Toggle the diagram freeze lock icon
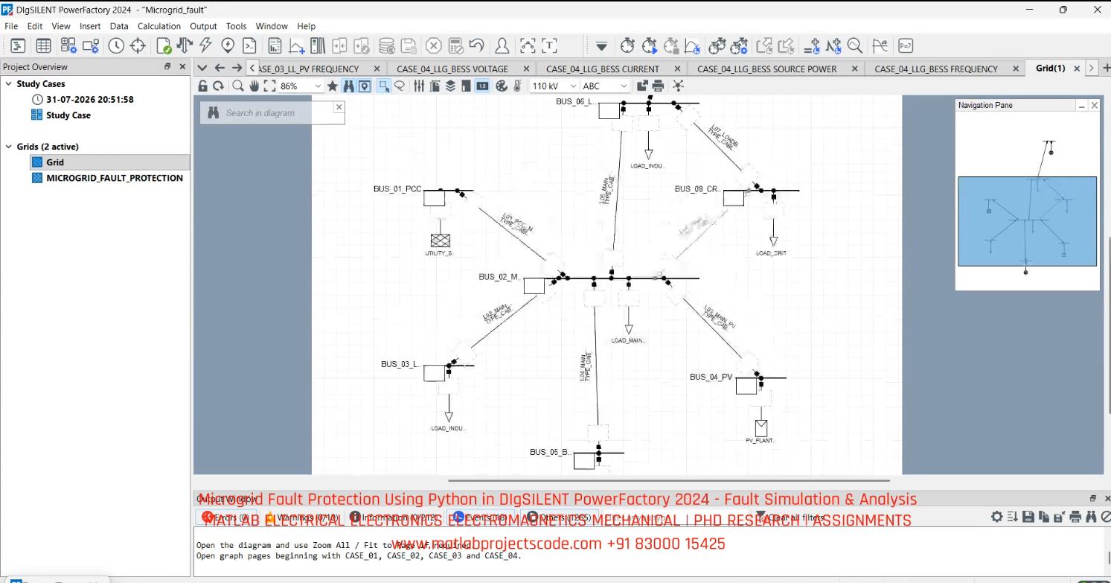 pyautogui.click(x=203, y=86)
